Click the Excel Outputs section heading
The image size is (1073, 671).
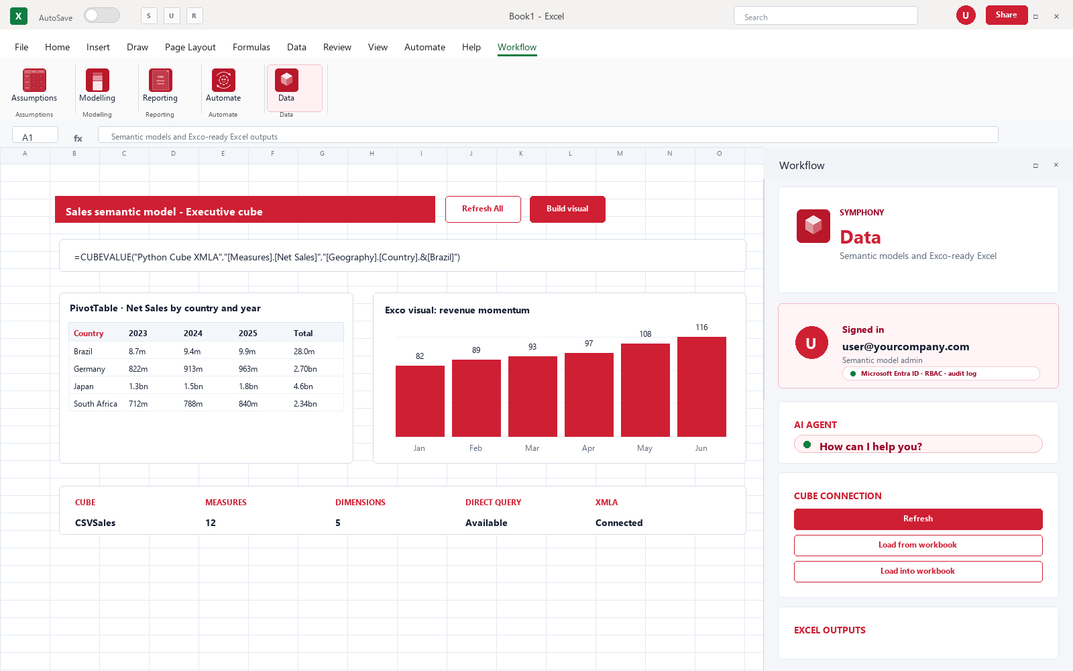(830, 630)
